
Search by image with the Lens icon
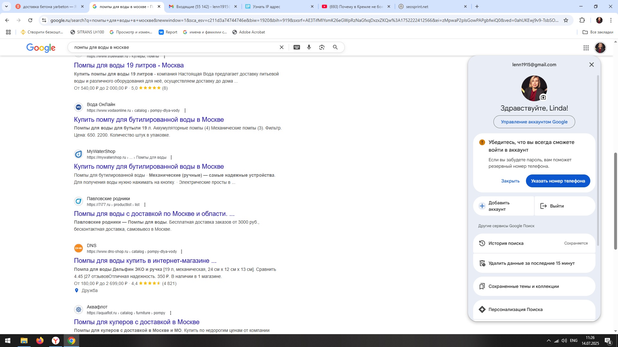click(322, 47)
